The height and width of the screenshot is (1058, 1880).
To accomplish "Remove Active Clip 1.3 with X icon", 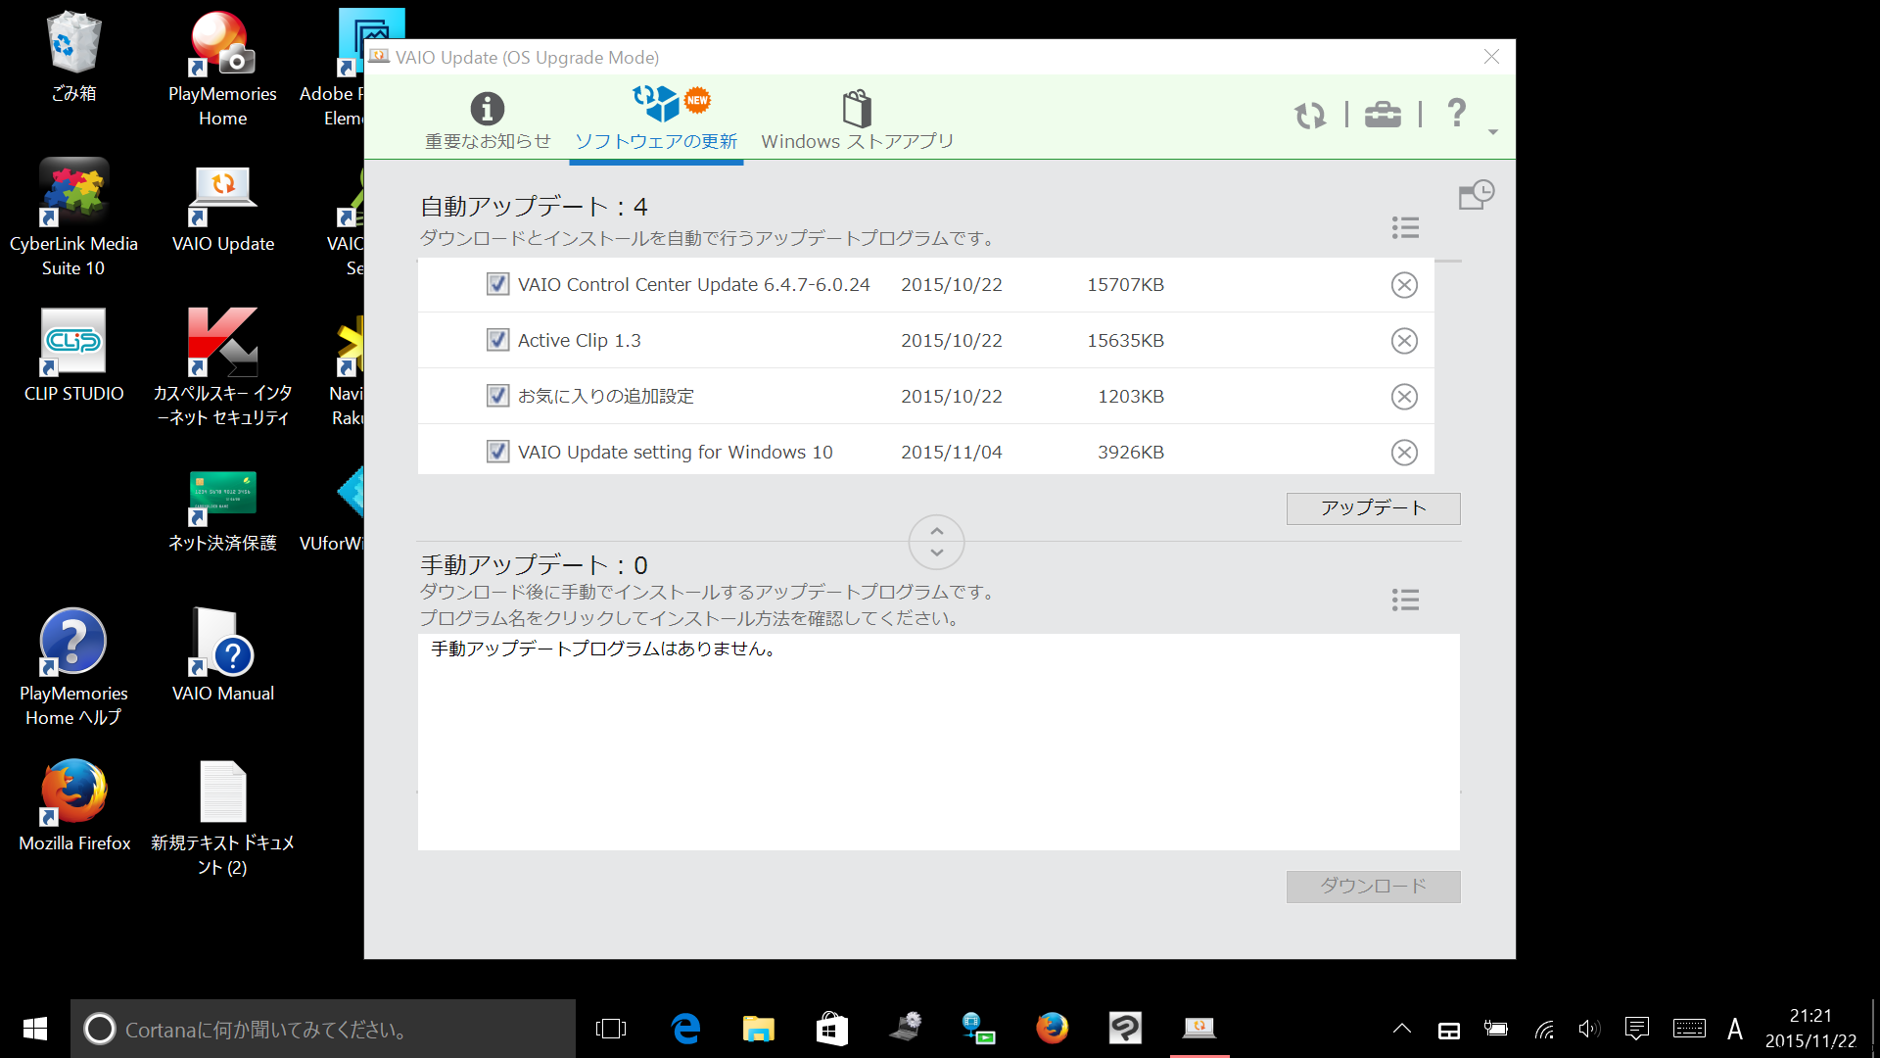I will point(1404,341).
